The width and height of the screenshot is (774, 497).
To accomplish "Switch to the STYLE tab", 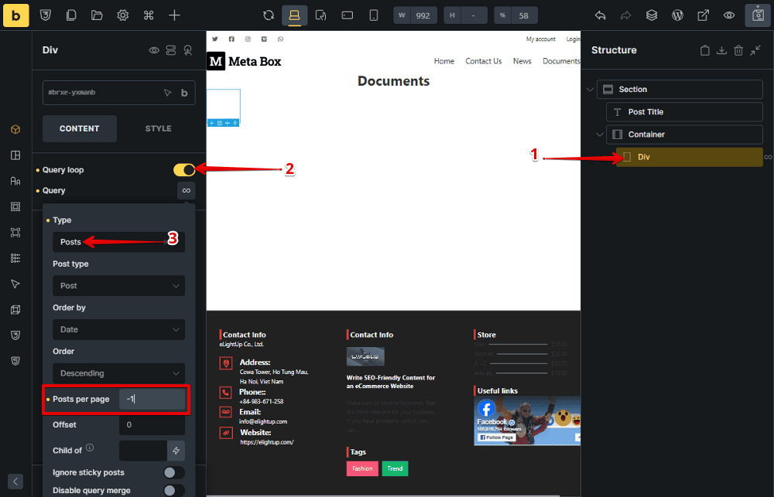I will coord(158,128).
